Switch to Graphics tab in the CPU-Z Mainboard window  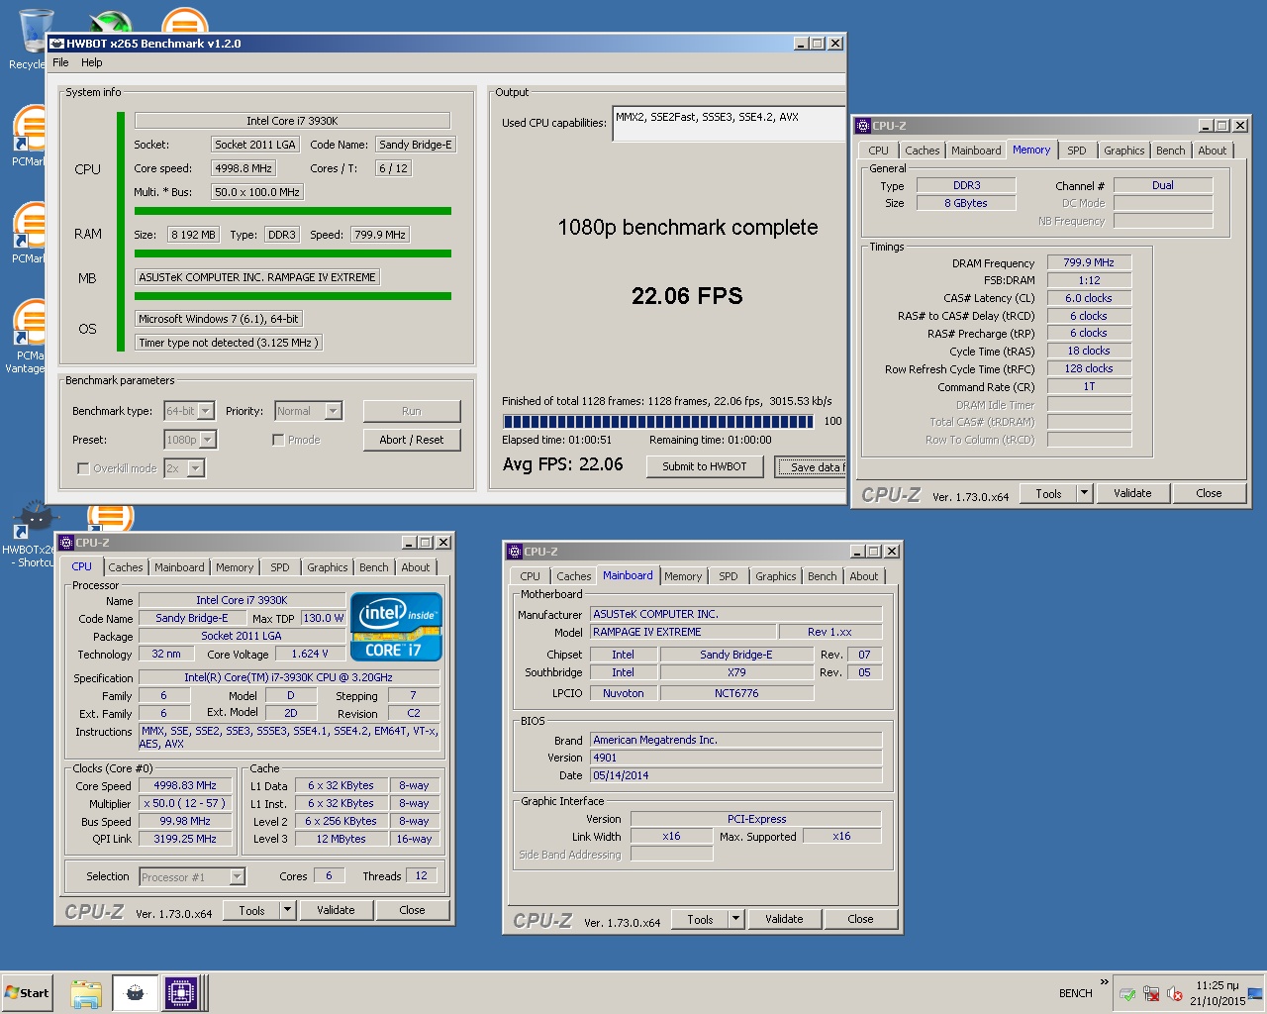point(776,576)
